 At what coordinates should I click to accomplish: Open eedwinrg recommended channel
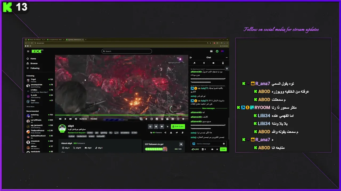coord(39,116)
